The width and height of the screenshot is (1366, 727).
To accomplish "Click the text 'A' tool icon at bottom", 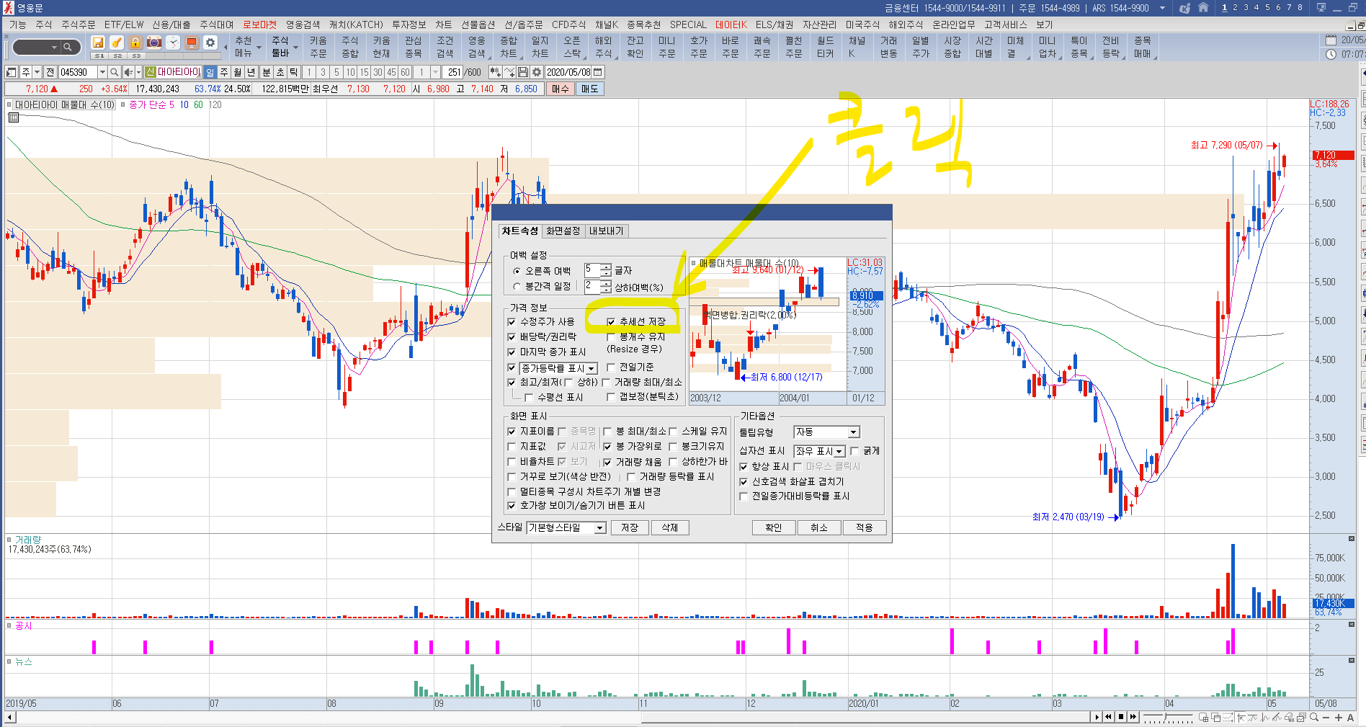I will click(1351, 718).
